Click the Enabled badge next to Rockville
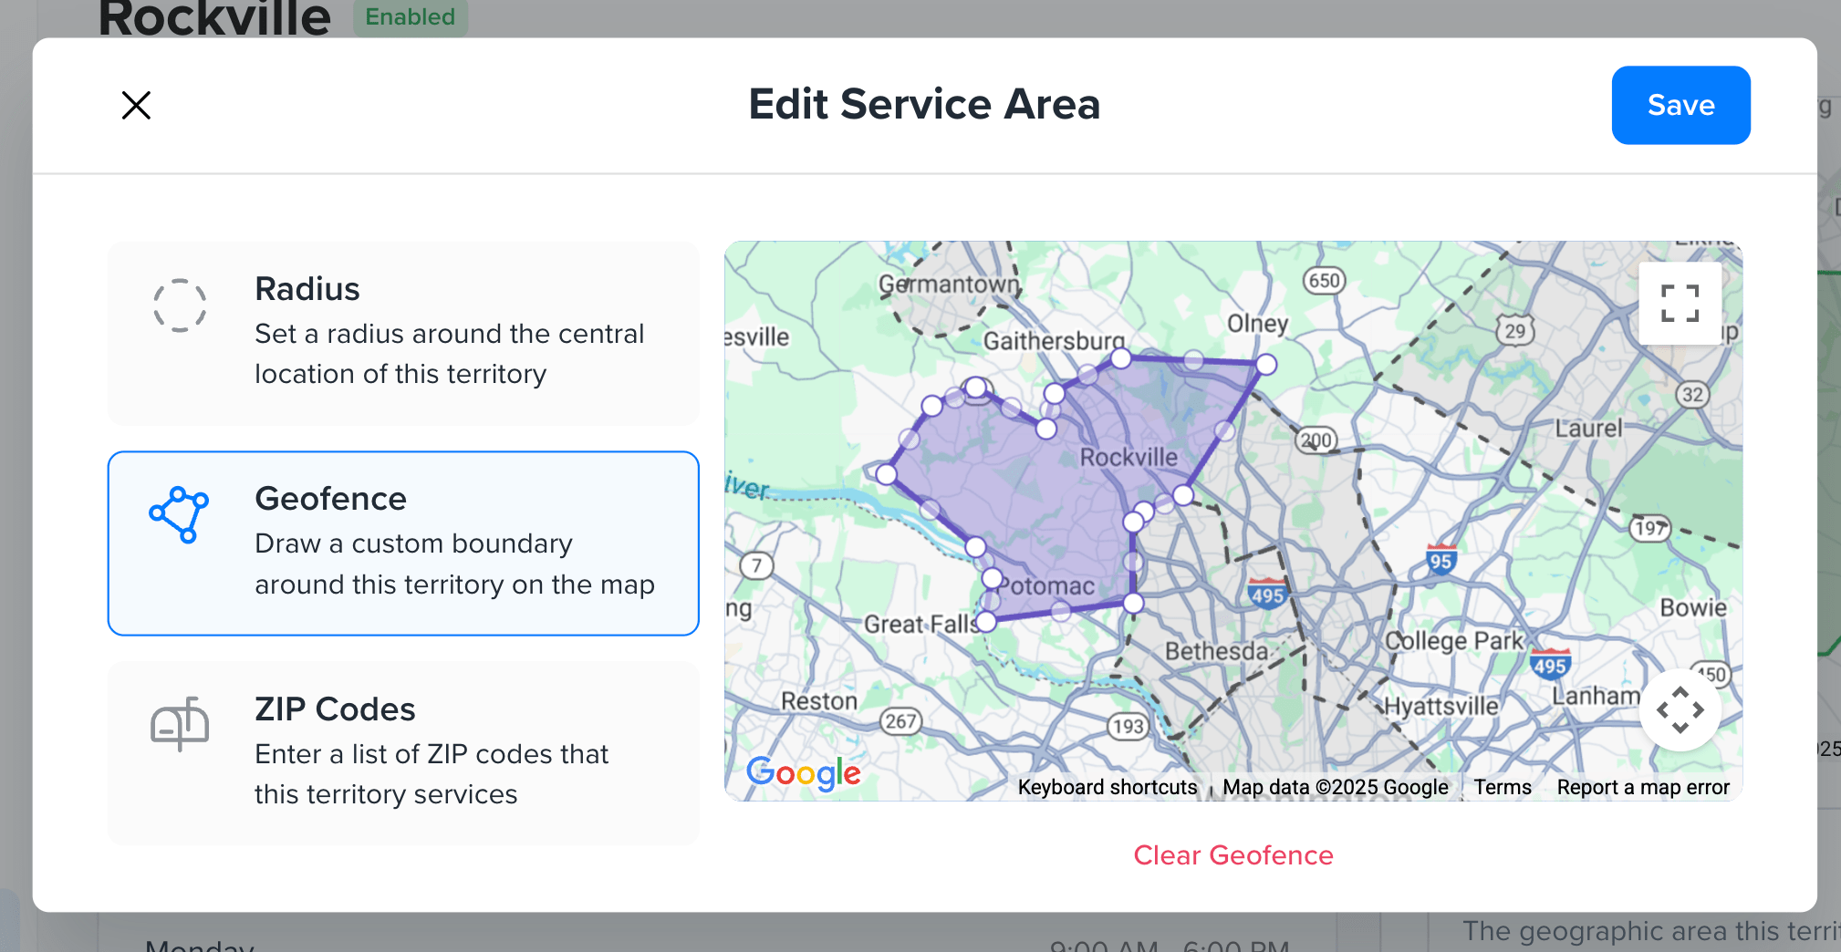Screen dimensions: 1841x952 (410, 16)
